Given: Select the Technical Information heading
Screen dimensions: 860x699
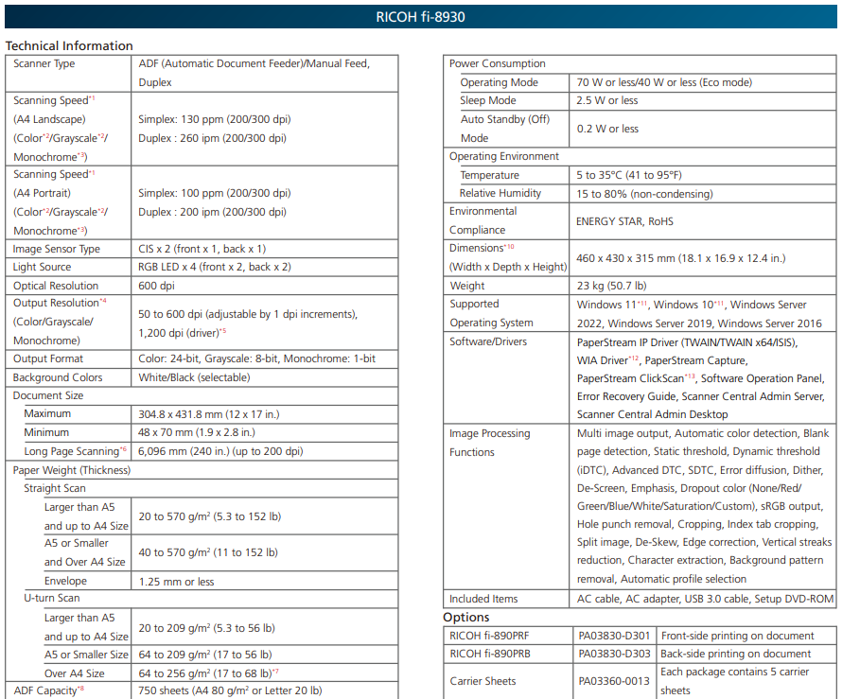Looking at the screenshot, I should tap(69, 45).
